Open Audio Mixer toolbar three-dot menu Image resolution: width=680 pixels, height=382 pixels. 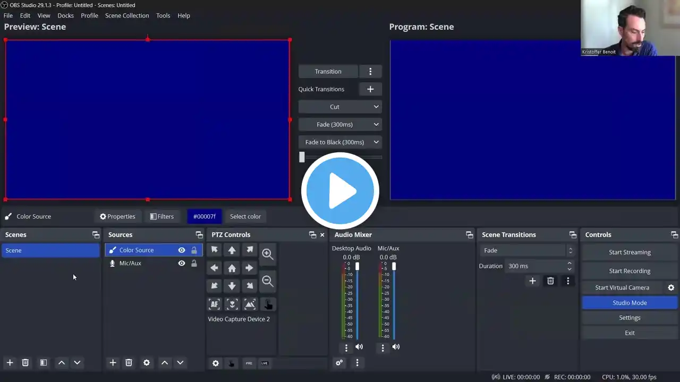(357, 362)
